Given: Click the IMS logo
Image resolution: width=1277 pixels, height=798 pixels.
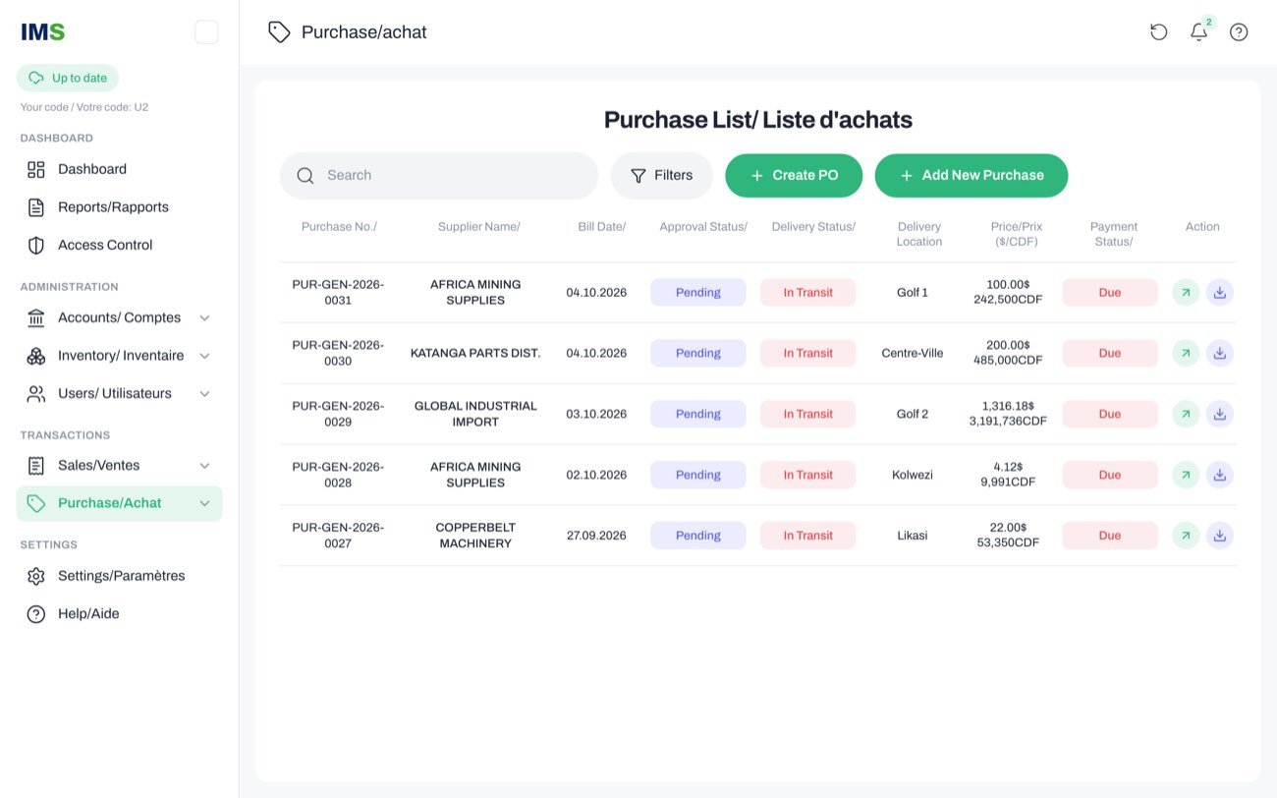Looking at the screenshot, I should [x=43, y=32].
